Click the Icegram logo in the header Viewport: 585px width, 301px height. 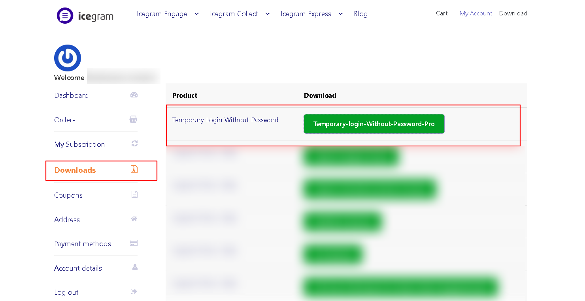coord(85,16)
